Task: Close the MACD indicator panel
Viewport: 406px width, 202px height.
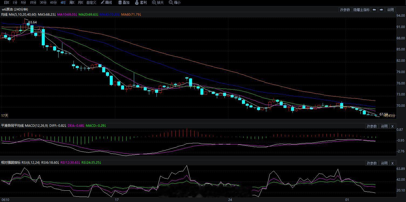Action: pyautogui.click(x=393, y=126)
